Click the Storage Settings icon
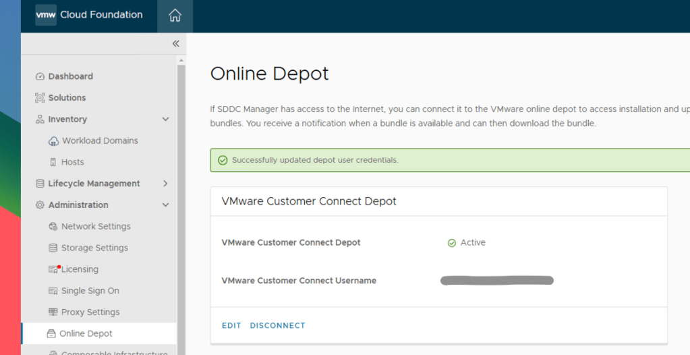690x355 pixels. coord(54,248)
